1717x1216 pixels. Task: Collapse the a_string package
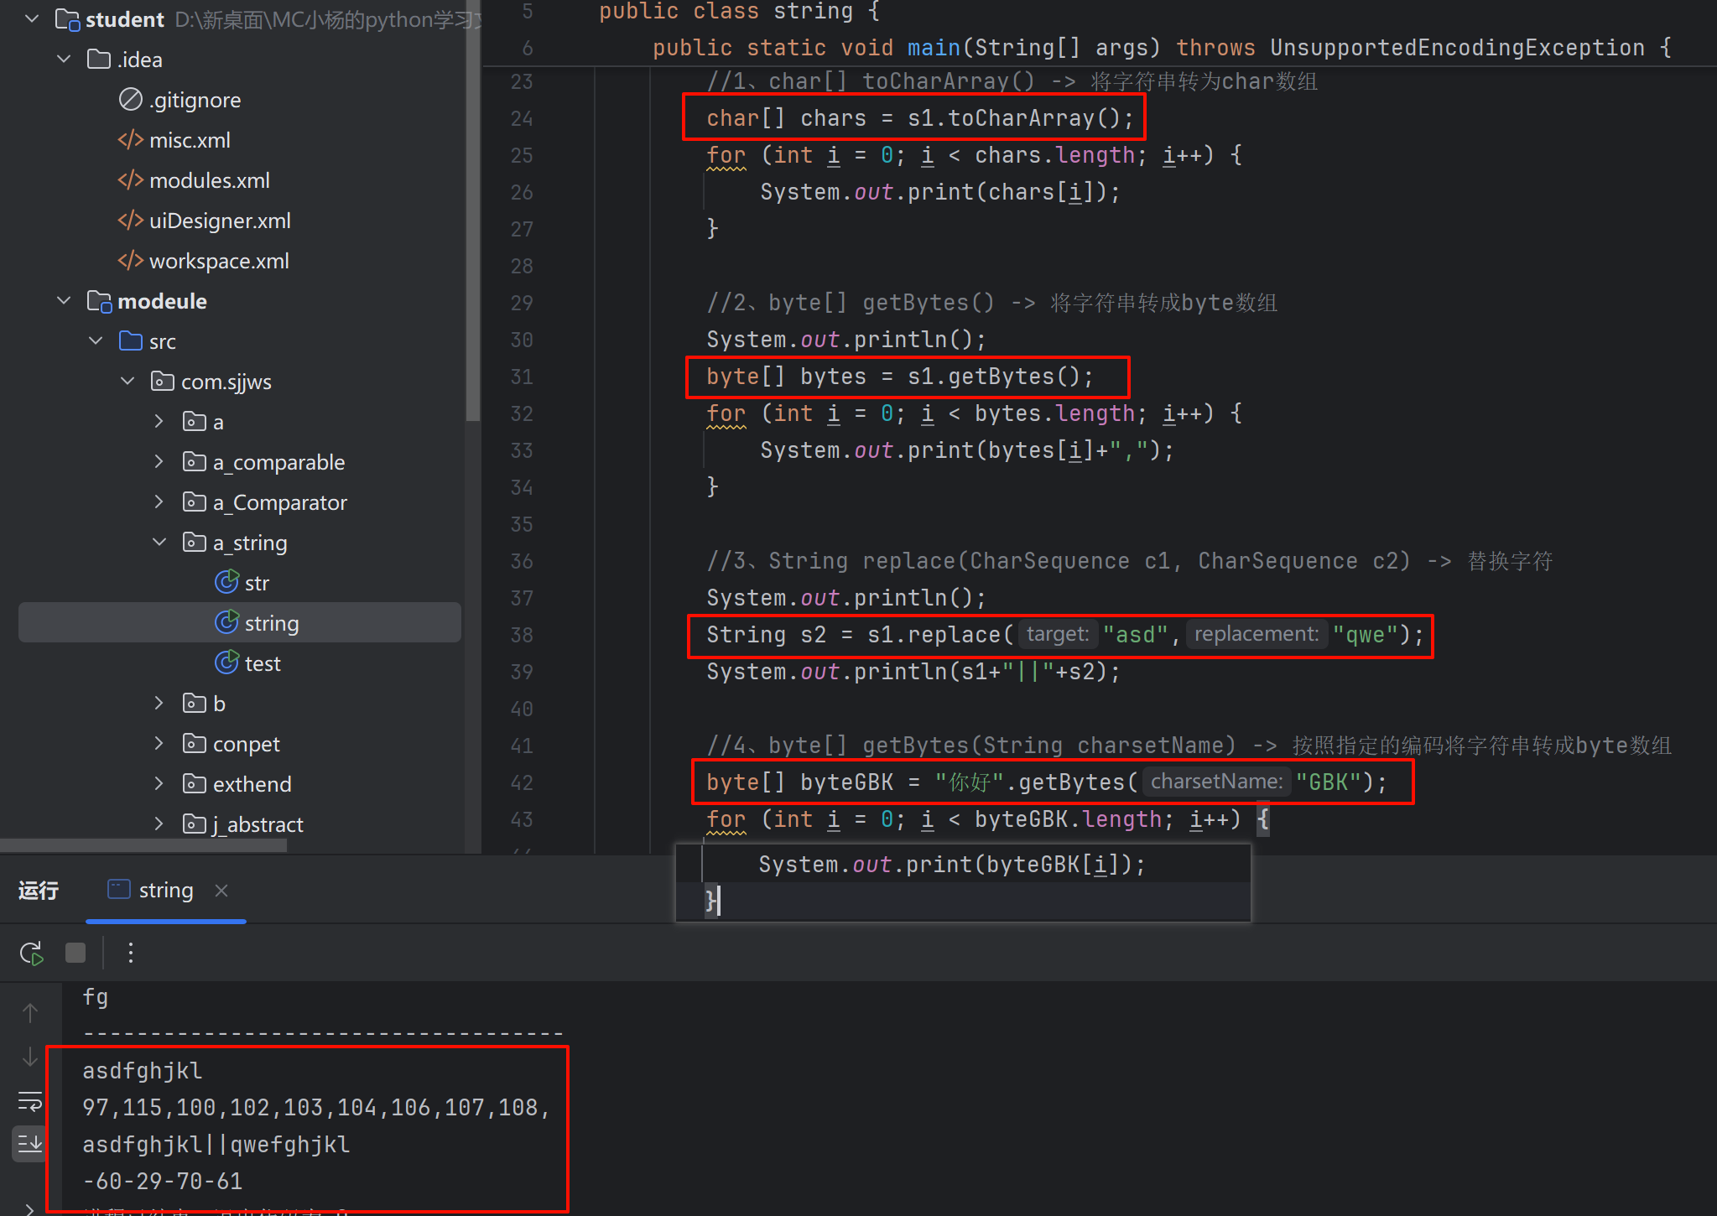[159, 543]
